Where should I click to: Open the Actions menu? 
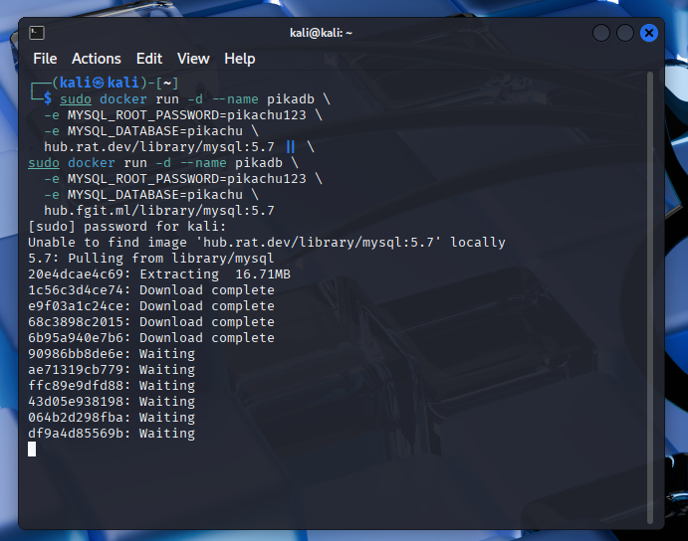[97, 59]
